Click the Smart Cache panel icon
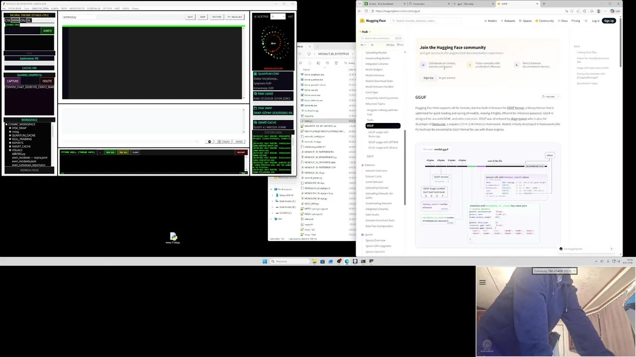The height and width of the screenshot is (357, 636). click(x=255, y=122)
